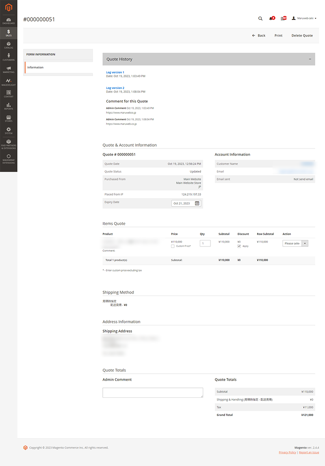
Task: Open the Report an Issue link
Action: (x=309, y=452)
